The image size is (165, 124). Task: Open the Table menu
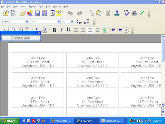41,6
